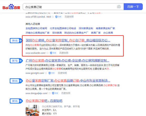
Task: Expand the circle arrow beside www.dongyejiaju.com
Action: (x=50, y=93)
